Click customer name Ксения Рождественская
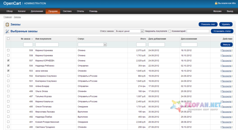This screenshot has height=130, width=238. click(47, 122)
